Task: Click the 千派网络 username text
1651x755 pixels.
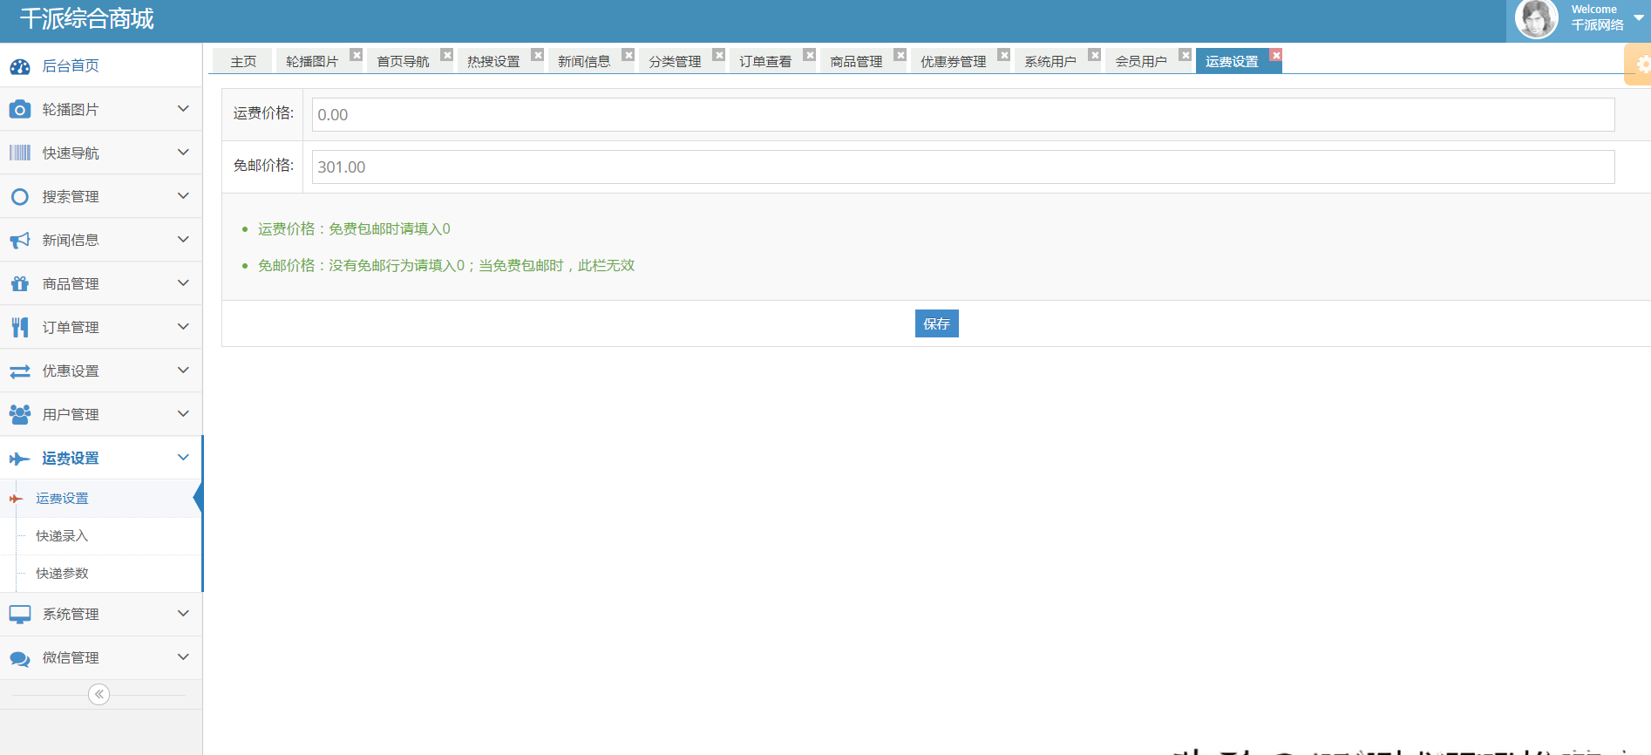Action: click(x=1597, y=25)
